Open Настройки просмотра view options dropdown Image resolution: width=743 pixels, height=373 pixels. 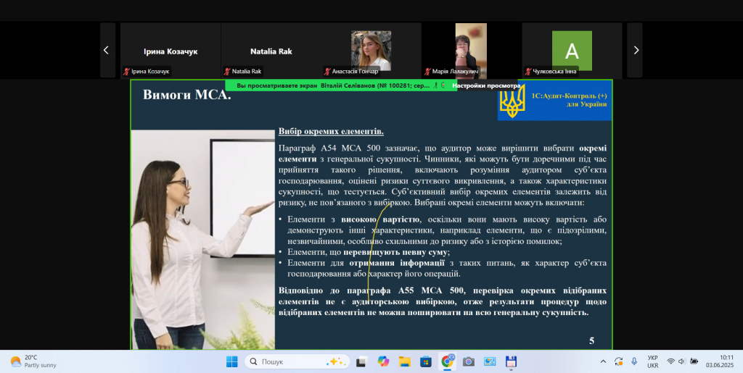tap(486, 85)
